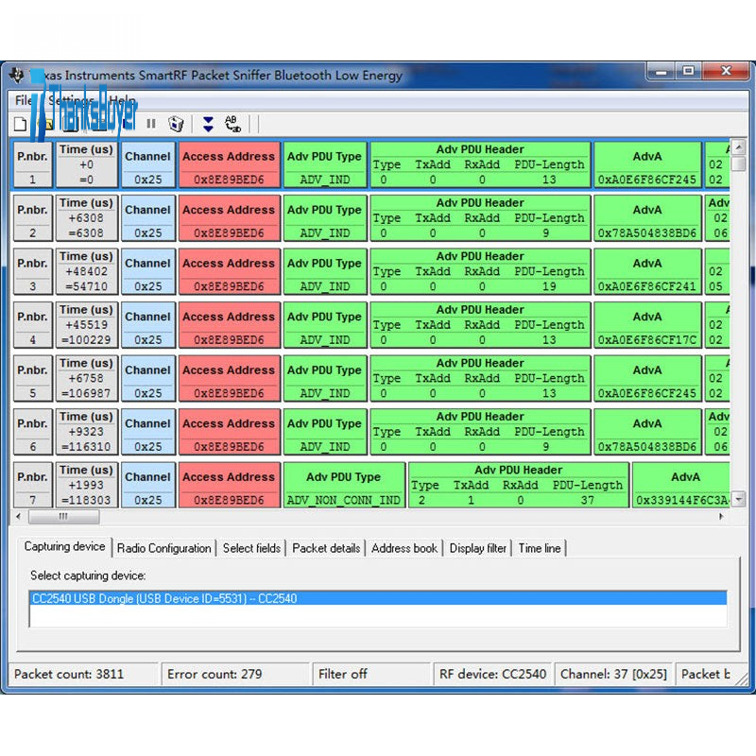This screenshot has height=756, width=756.
Task: Click the Time cell showing =54710
Action: click(x=86, y=271)
